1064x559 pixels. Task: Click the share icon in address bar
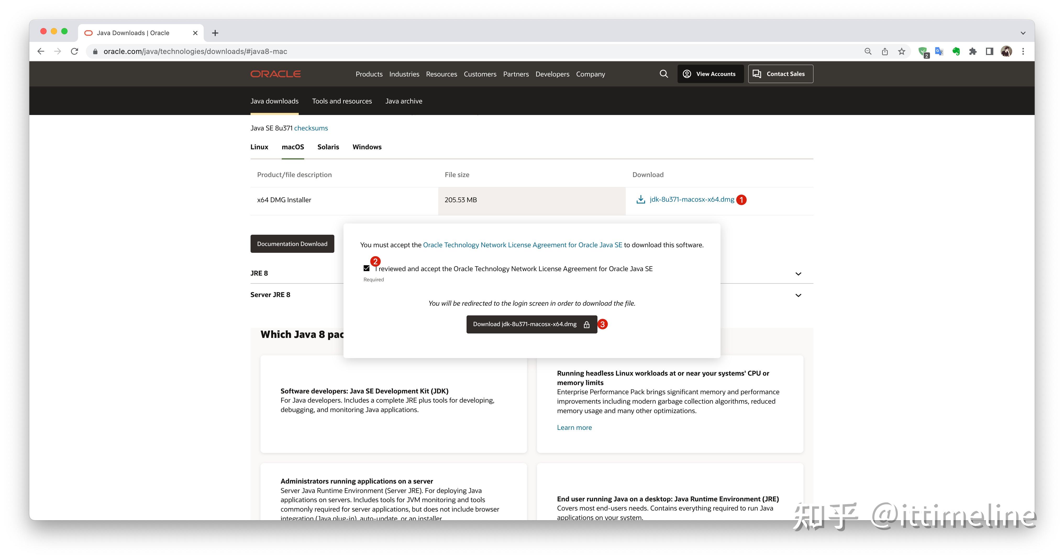[885, 52]
